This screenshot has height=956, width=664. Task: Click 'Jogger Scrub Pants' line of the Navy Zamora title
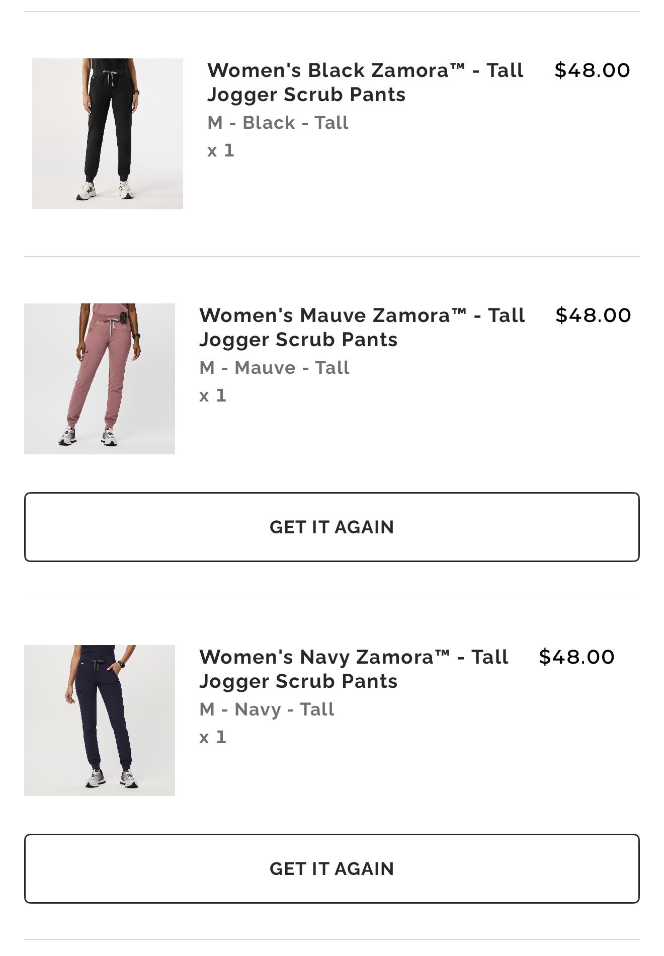pyautogui.click(x=298, y=681)
